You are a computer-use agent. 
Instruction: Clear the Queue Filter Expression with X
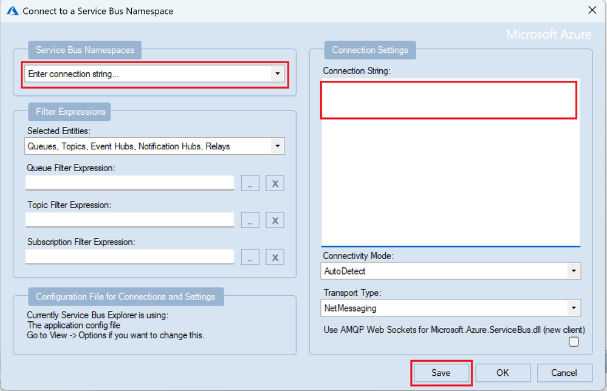coord(275,183)
